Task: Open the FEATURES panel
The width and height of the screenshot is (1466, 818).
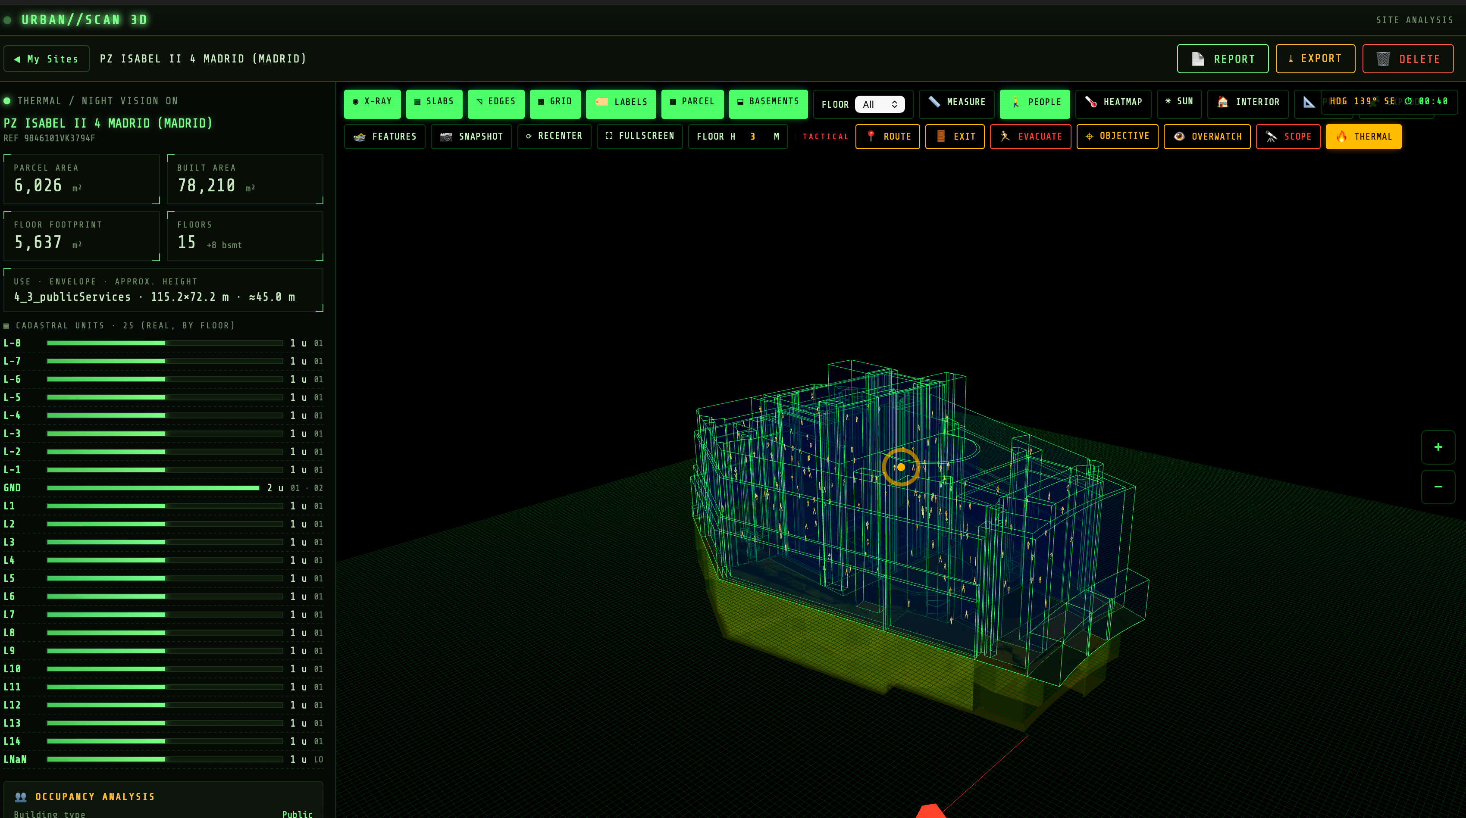Action: click(x=385, y=137)
